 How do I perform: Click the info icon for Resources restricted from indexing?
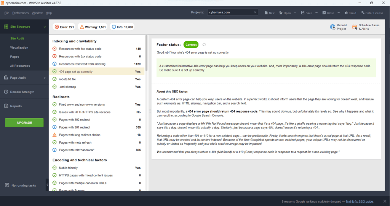[x=54, y=64]
